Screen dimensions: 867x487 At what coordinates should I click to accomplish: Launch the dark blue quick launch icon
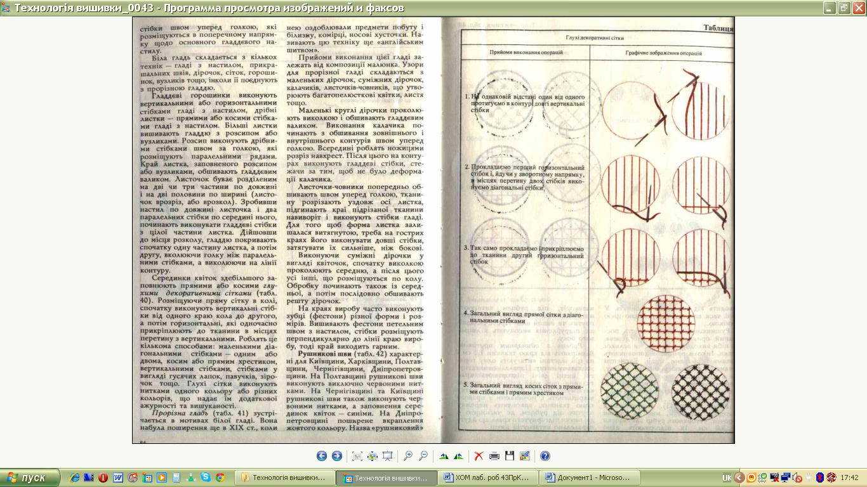(89, 477)
